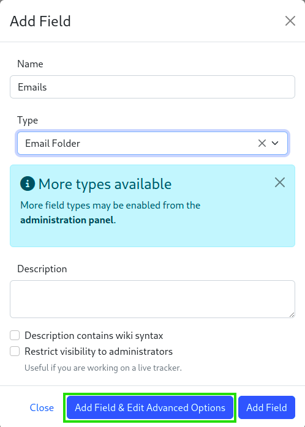Viewport: 305px width, 427px height.
Task: Click Add Field & Edit Advanced Options
Action: pyautogui.click(x=150, y=407)
